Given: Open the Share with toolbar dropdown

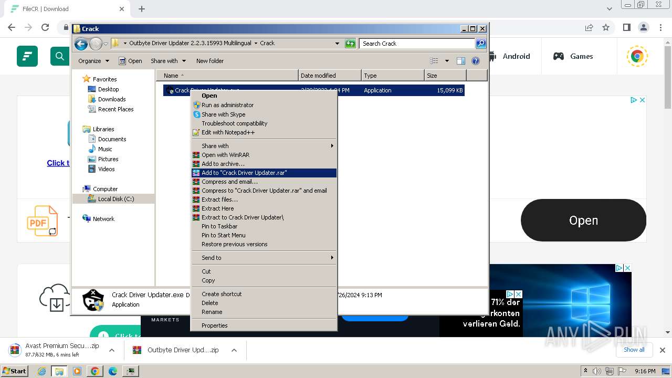Looking at the screenshot, I should pyautogui.click(x=168, y=61).
